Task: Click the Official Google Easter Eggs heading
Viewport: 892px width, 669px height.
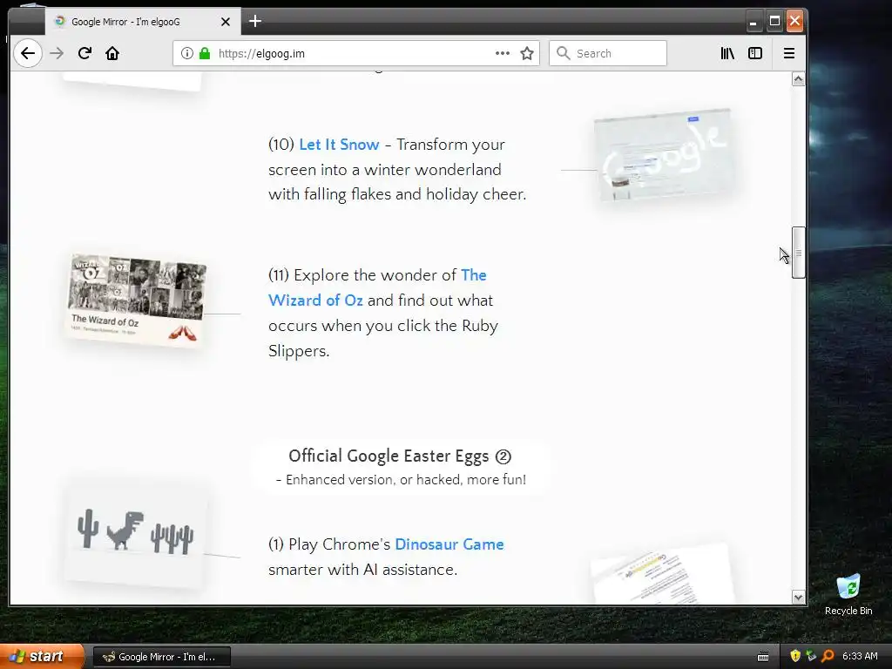Action: [400, 456]
